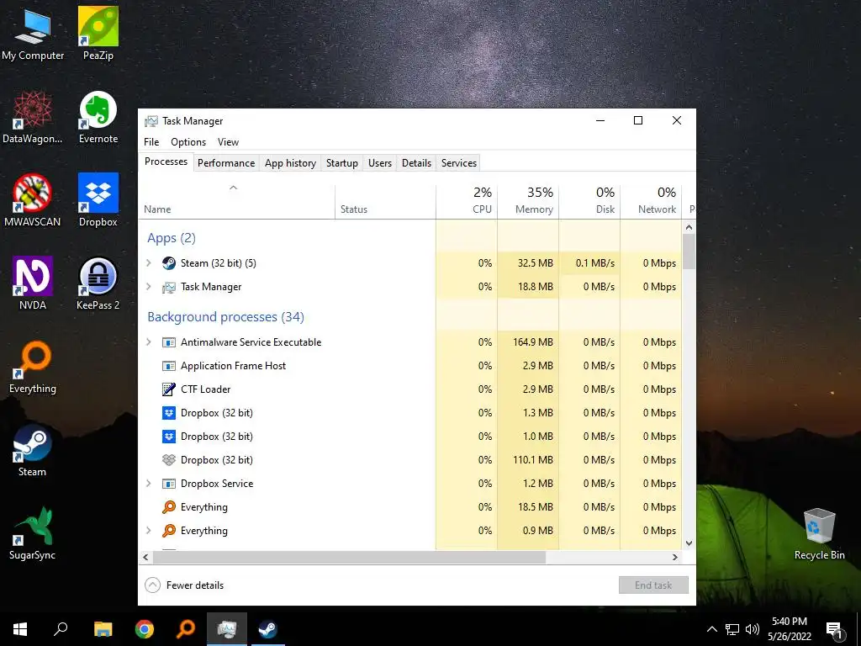Switch to the Services tab
Screen dimensions: 861x646
(459, 163)
